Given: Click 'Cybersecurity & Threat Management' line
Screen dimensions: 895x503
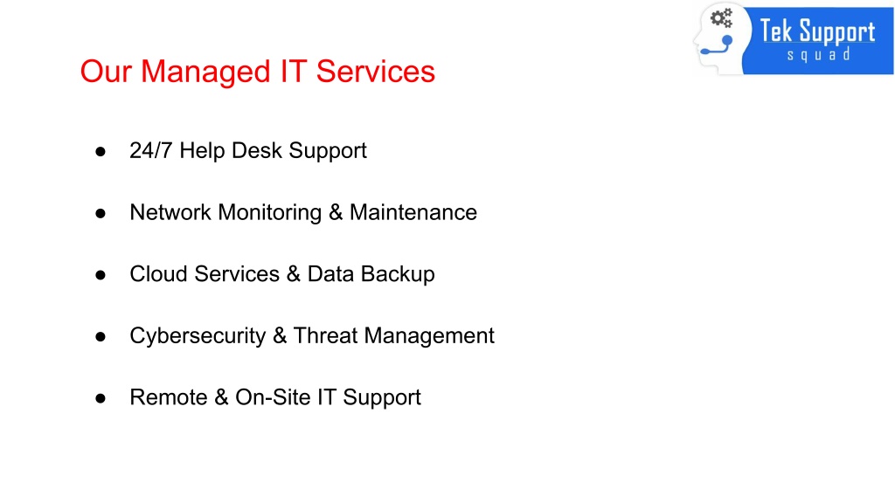Looking at the screenshot, I should coord(312,336).
